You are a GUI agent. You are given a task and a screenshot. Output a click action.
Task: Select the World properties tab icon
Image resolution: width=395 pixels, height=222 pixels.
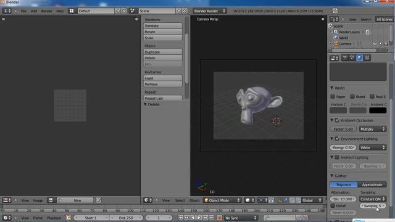tap(359, 58)
